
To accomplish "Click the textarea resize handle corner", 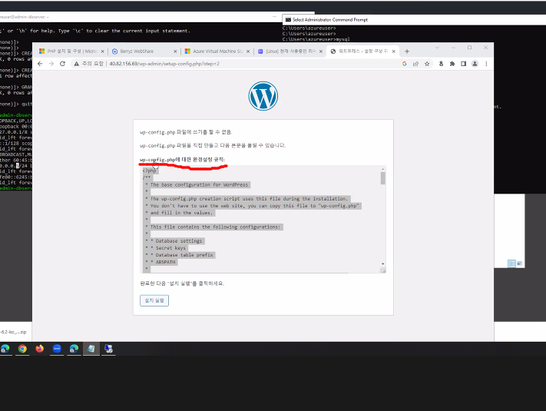I will [x=383, y=270].
